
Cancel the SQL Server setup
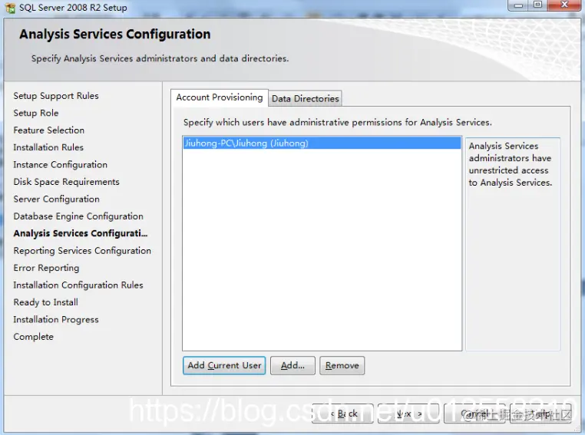tap(474, 414)
